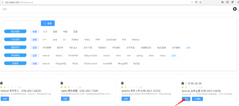Select the Python language filter
Screen dimensions: 239x106
click(75, 40)
